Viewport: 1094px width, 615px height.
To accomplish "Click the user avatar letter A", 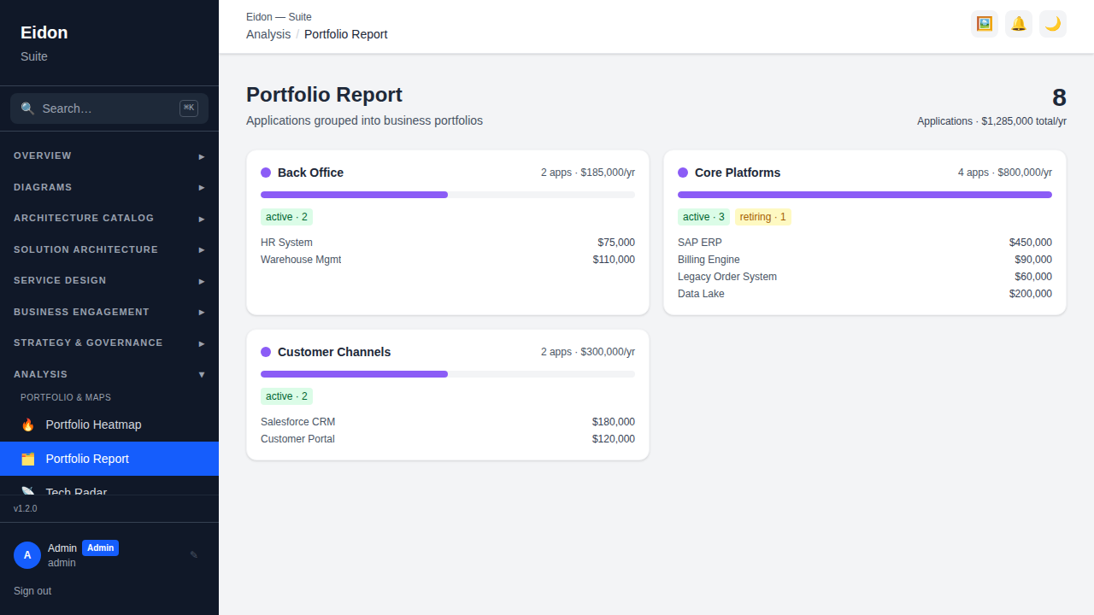I will pyautogui.click(x=27, y=555).
